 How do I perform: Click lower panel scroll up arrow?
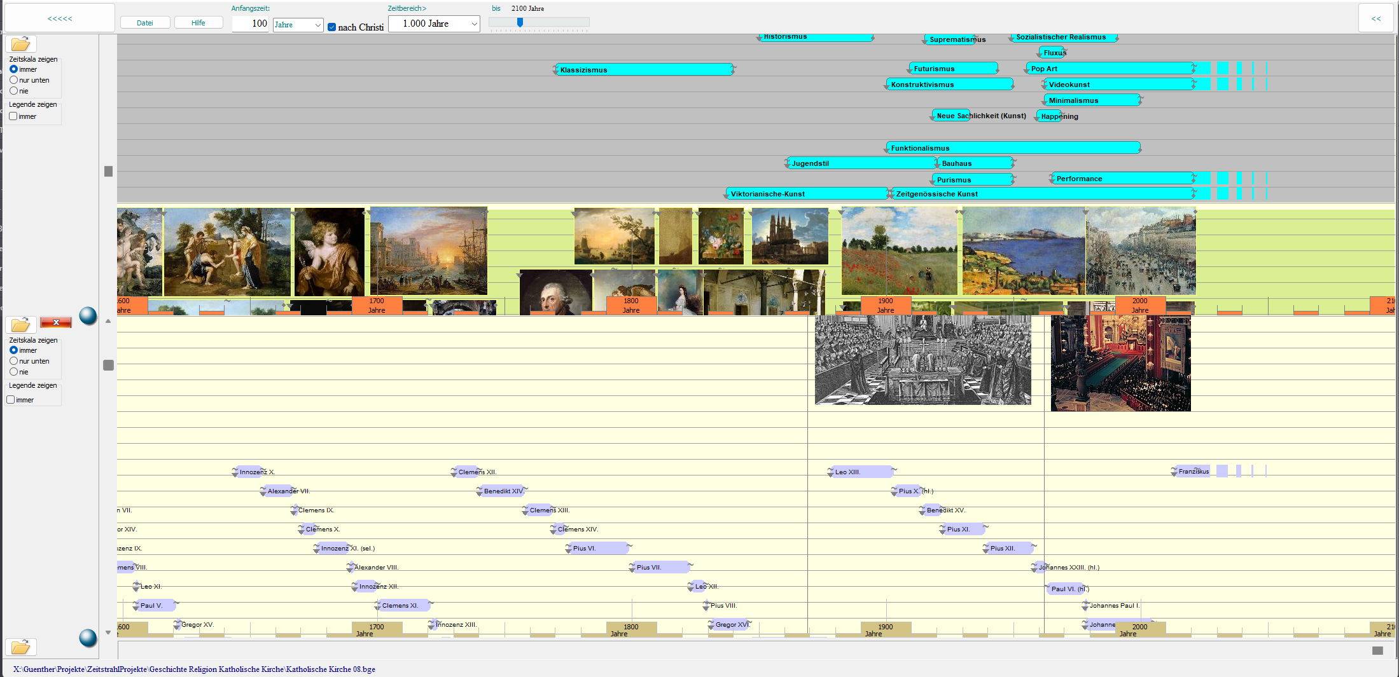108,322
